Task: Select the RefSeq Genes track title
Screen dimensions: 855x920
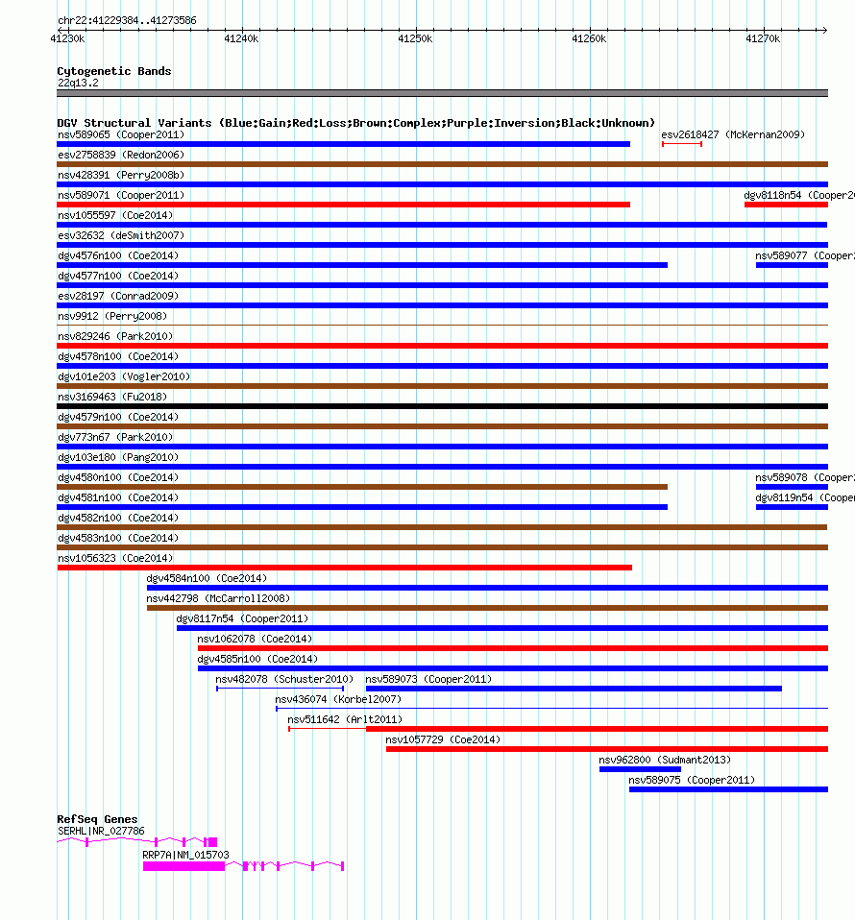Action: [97, 819]
